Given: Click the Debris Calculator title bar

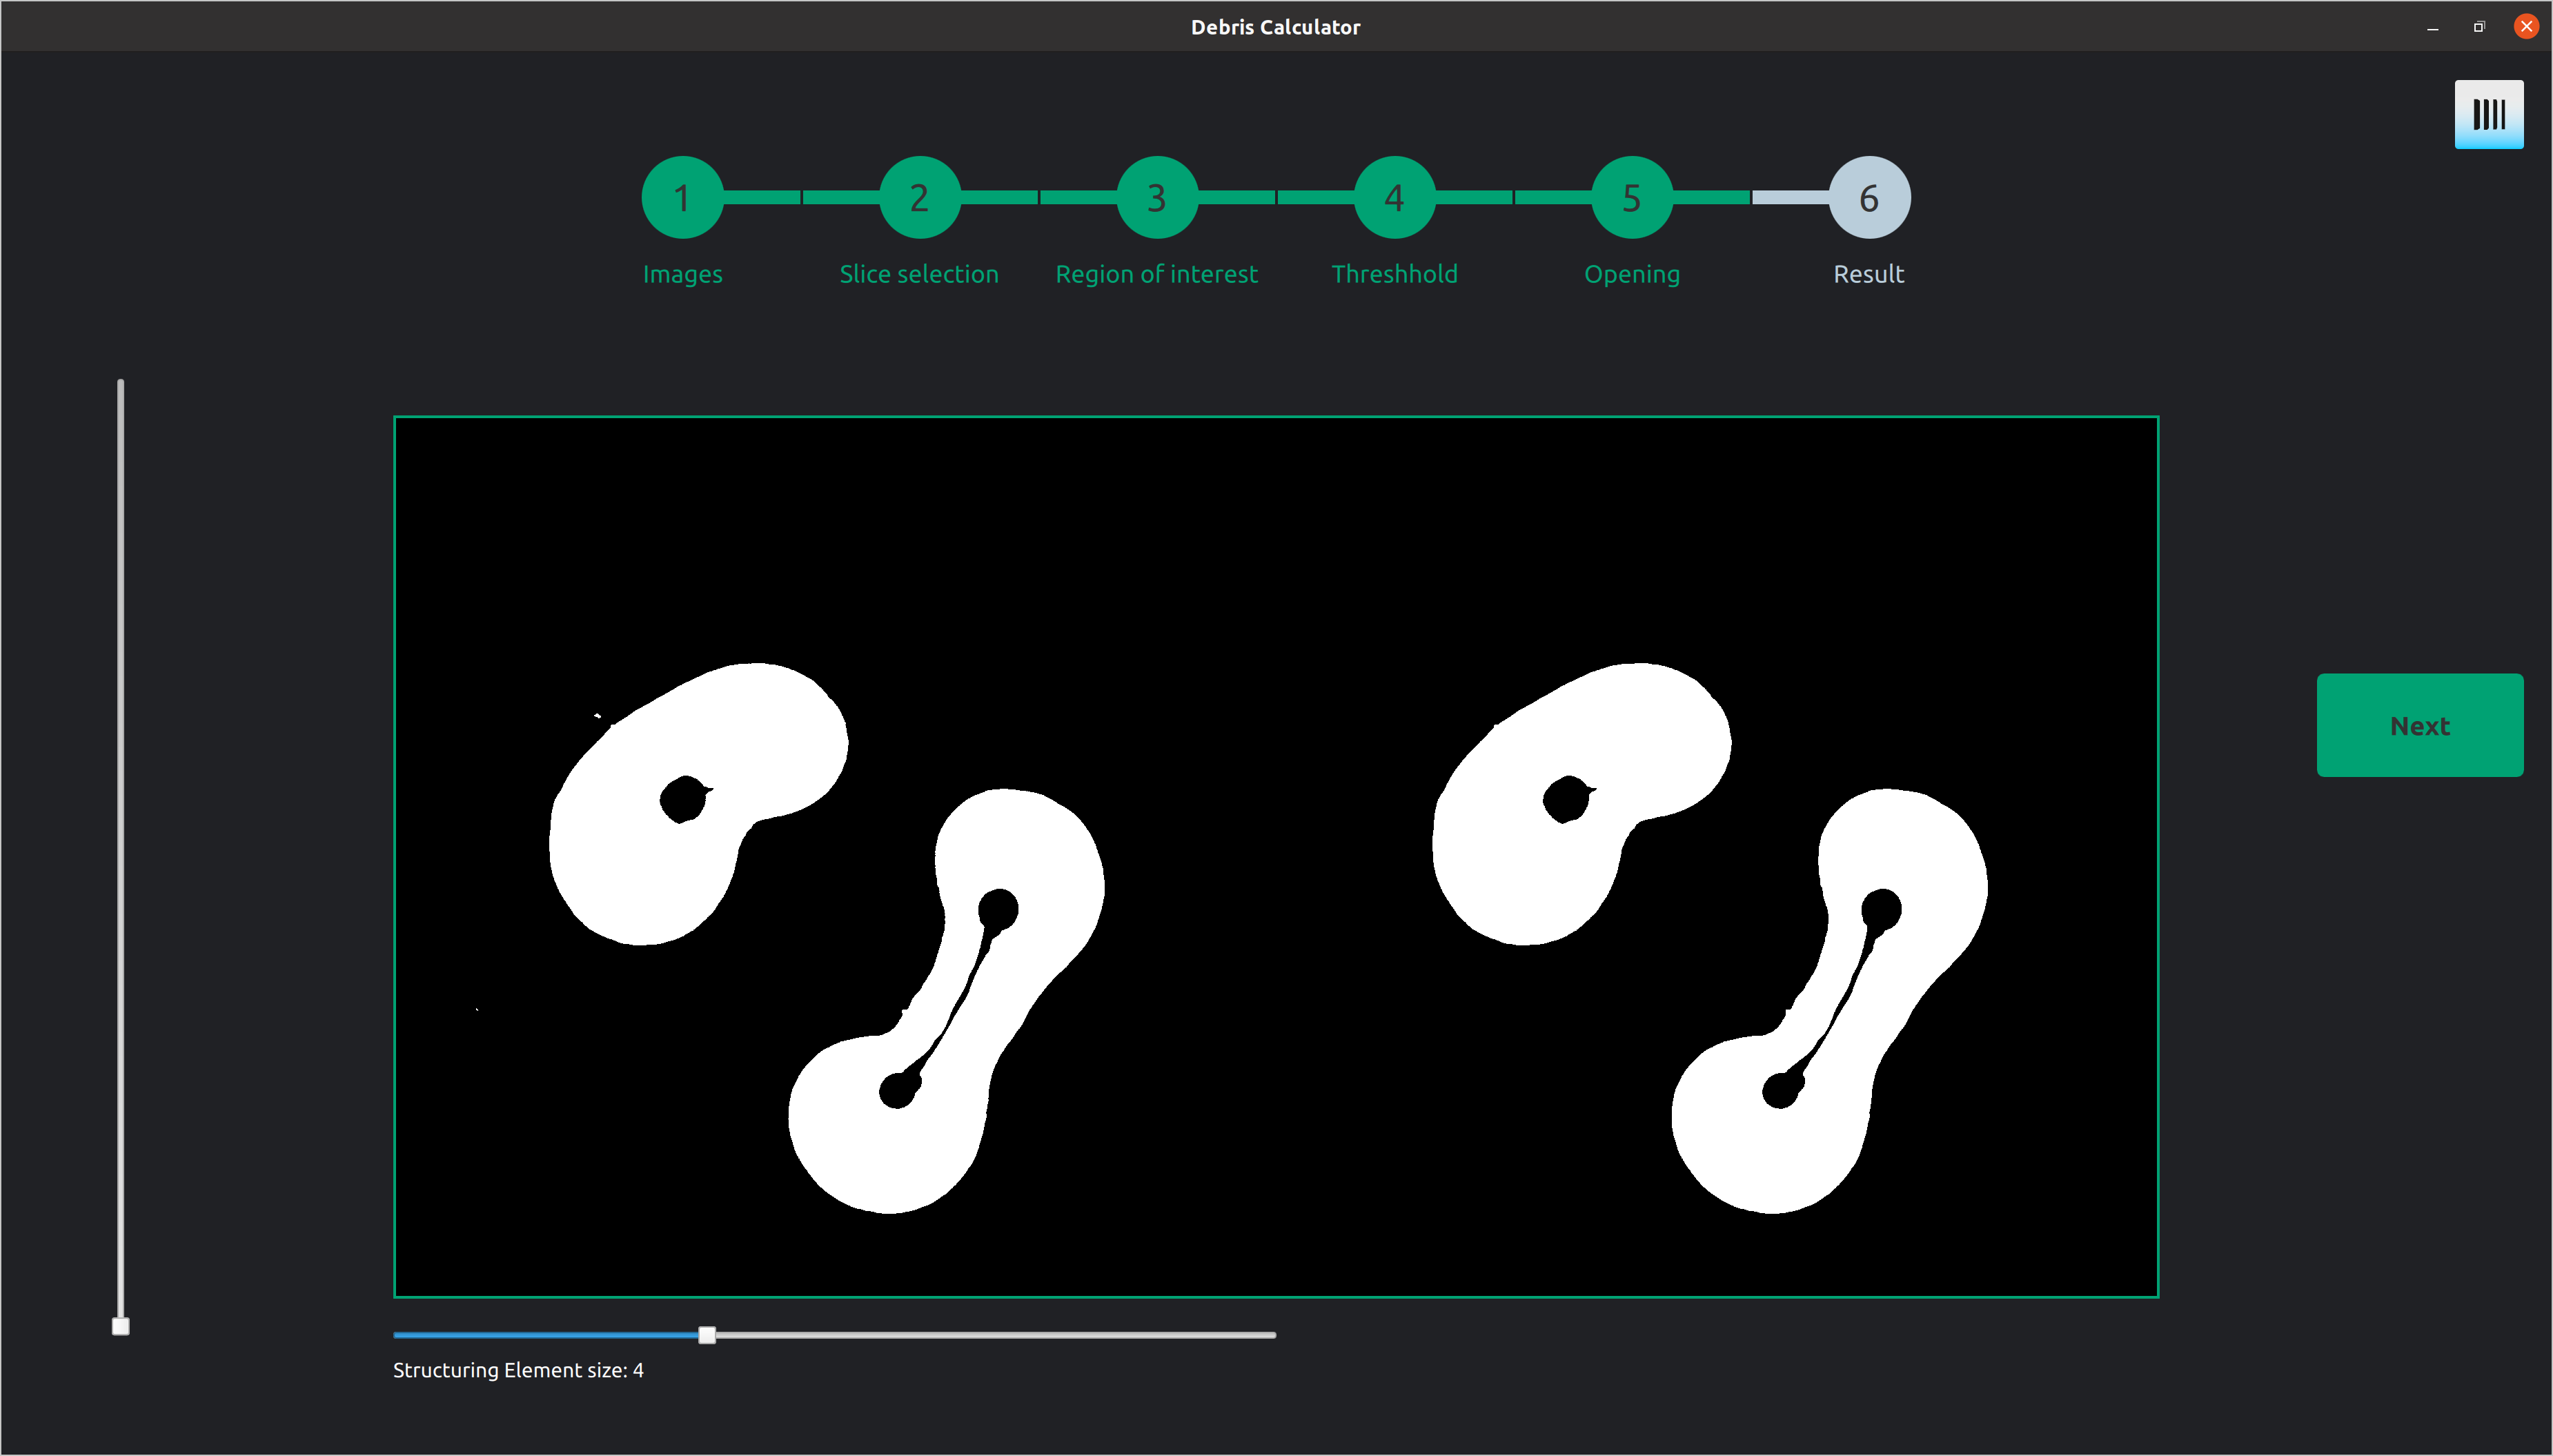Looking at the screenshot, I should click(1274, 27).
